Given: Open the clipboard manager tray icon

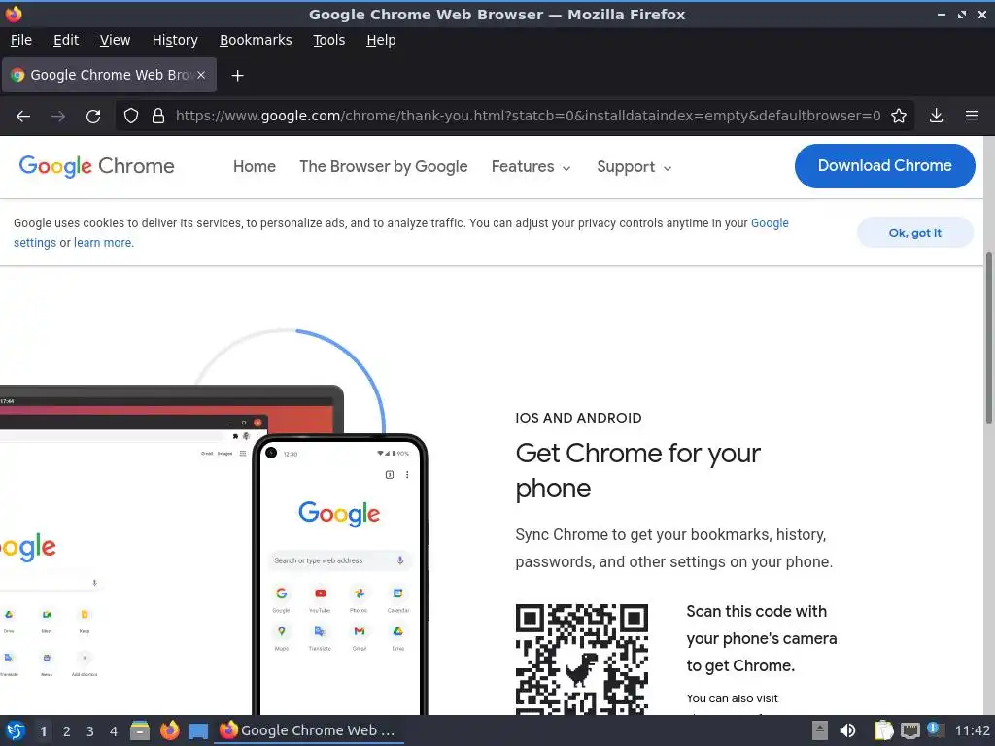Looking at the screenshot, I should [x=883, y=730].
